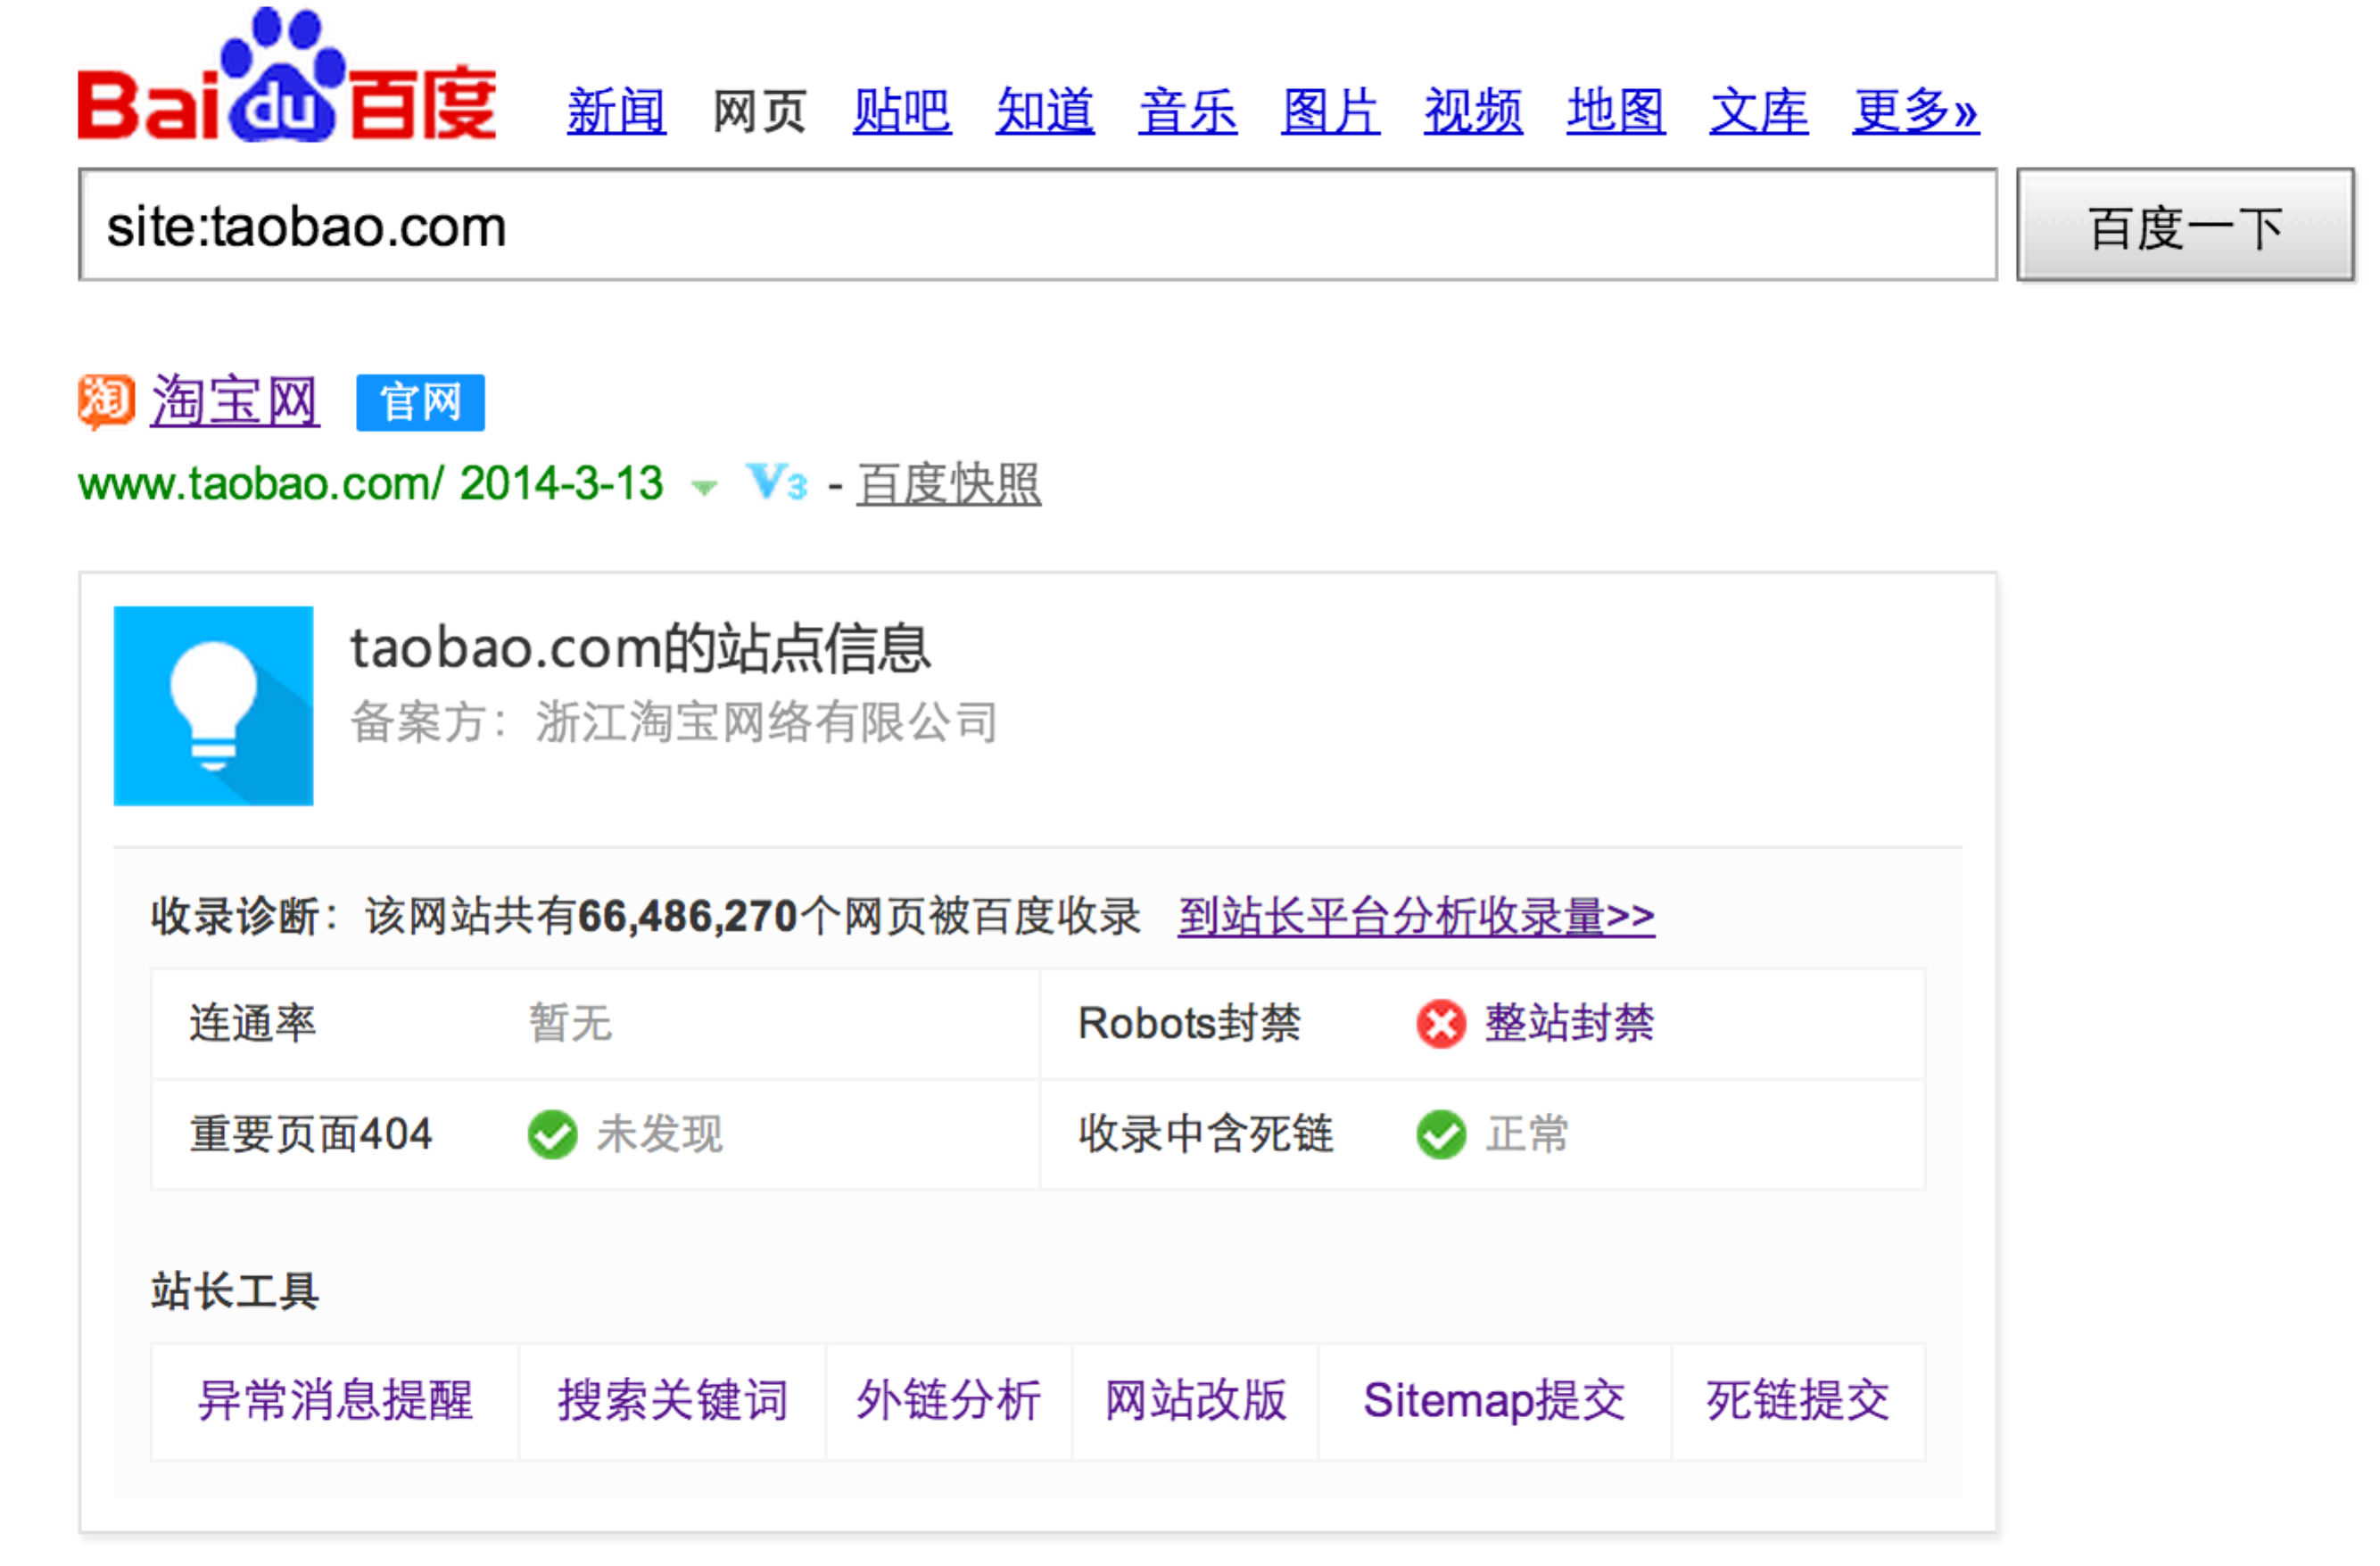Click green check icon beside 未发现
The image size is (2380, 1566).
point(552,1135)
